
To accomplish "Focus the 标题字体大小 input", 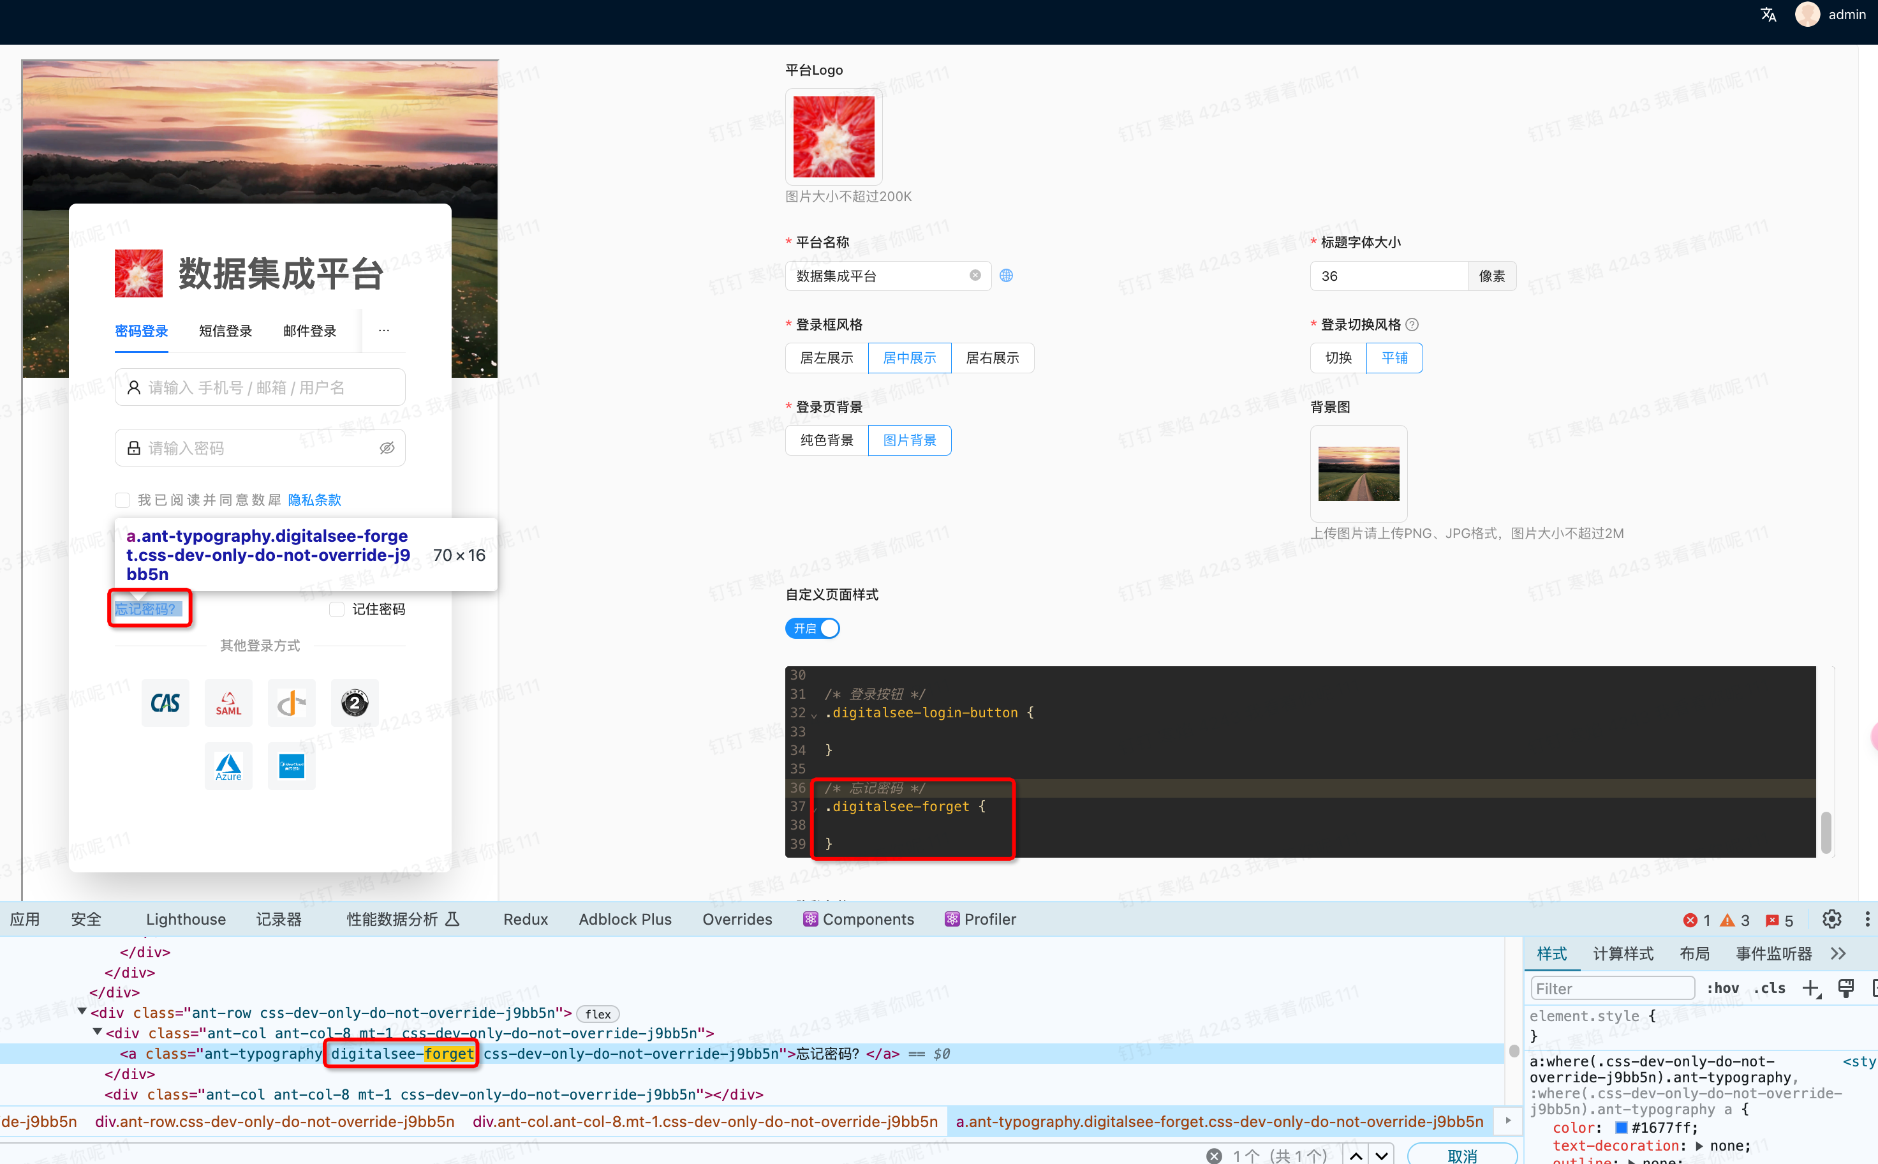I will click(1389, 276).
